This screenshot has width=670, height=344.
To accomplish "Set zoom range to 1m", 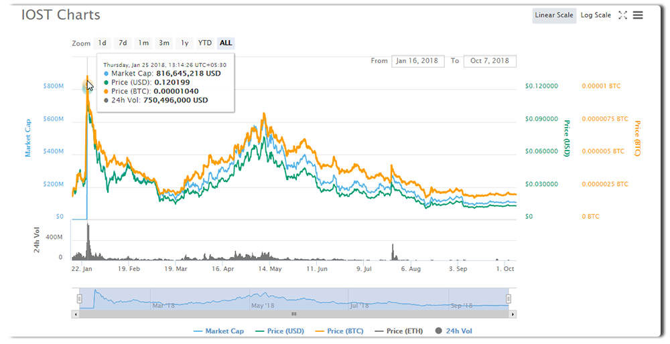I will [143, 43].
